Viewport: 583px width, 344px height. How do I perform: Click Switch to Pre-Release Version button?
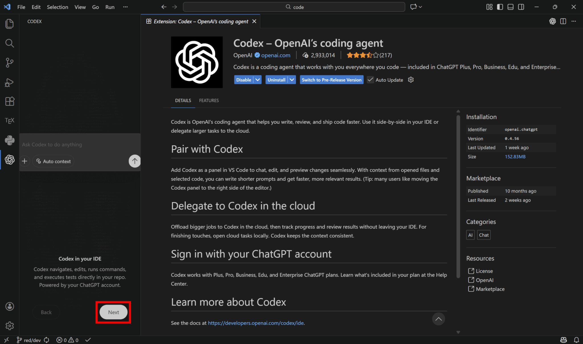pos(331,80)
